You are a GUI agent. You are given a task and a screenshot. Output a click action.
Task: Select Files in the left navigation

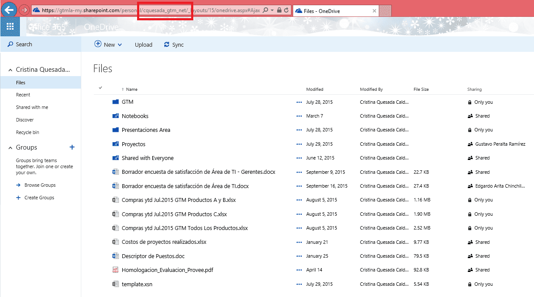tap(41, 83)
